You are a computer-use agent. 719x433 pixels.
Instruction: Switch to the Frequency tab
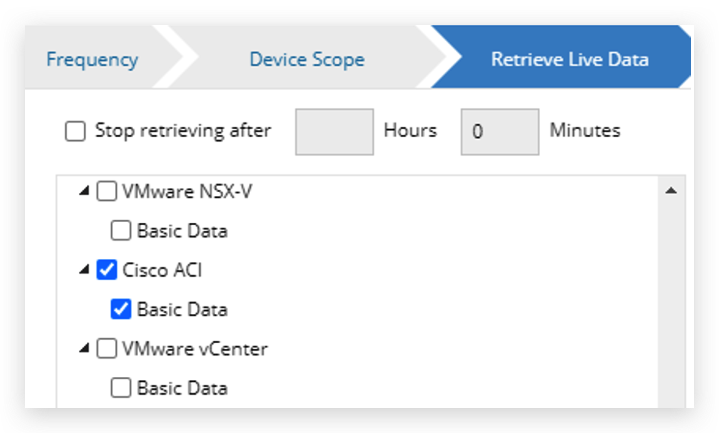point(91,59)
